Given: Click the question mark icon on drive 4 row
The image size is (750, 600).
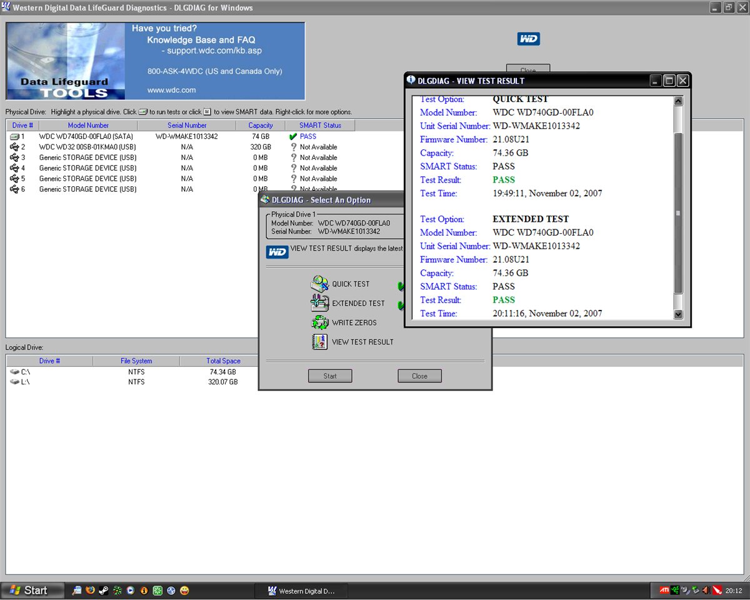Looking at the screenshot, I should tap(293, 168).
